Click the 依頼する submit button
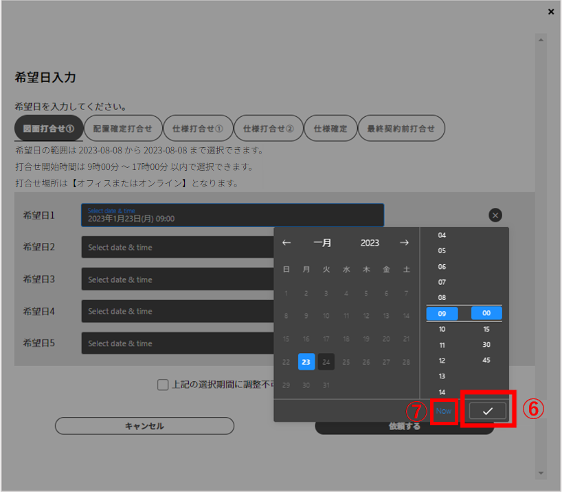562x492 pixels. click(x=404, y=427)
